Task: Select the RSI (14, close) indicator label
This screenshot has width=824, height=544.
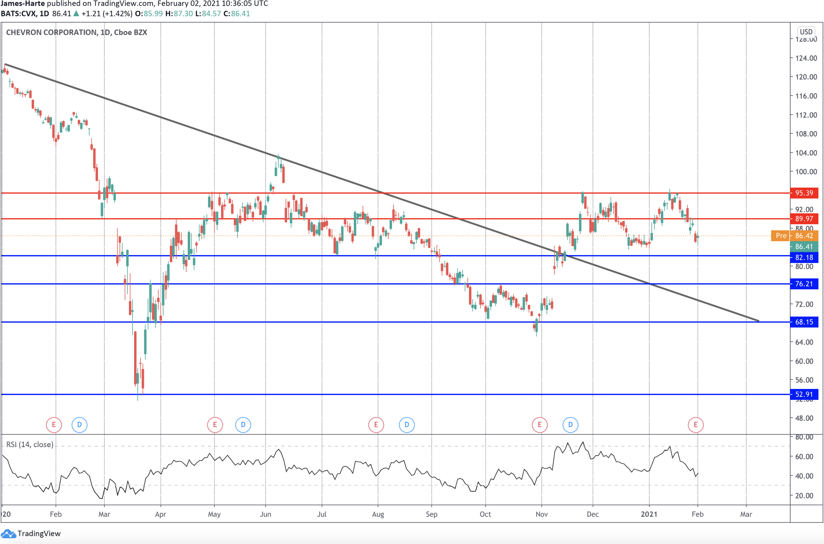Action: 30,444
